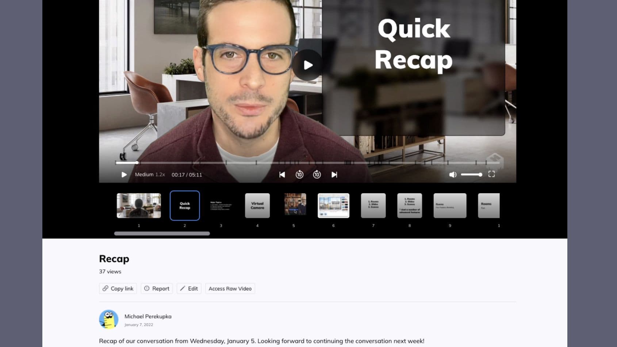The height and width of the screenshot is (347, 617).
Task: Click Copy link for this video
Action: pyautogui.click(x=118, y=288)
